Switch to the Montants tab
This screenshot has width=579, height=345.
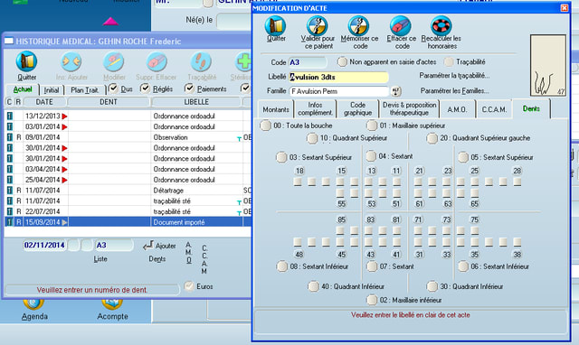point(275,109)
